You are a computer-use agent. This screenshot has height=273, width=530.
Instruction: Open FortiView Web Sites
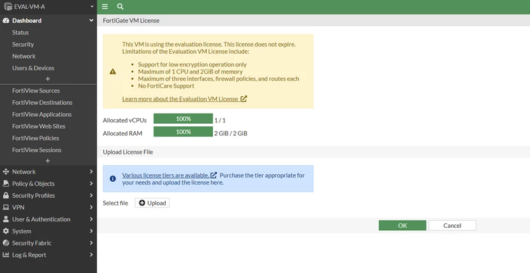(x=38, y=126)
